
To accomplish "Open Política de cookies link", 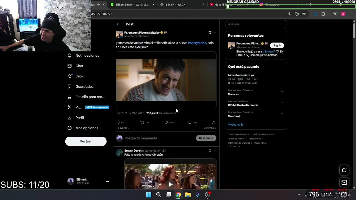I will click(x=236, y=139).
